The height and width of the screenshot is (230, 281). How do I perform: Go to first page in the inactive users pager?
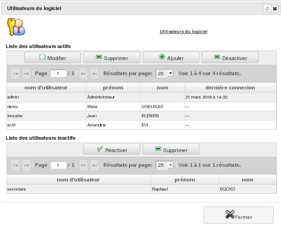tap(16, 165)
